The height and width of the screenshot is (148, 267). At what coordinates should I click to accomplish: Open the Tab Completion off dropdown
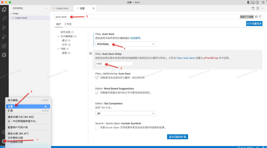pos(125,114)
